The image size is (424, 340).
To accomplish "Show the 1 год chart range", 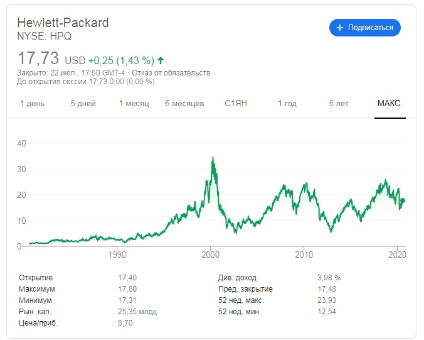I will [x=287, y=104].
